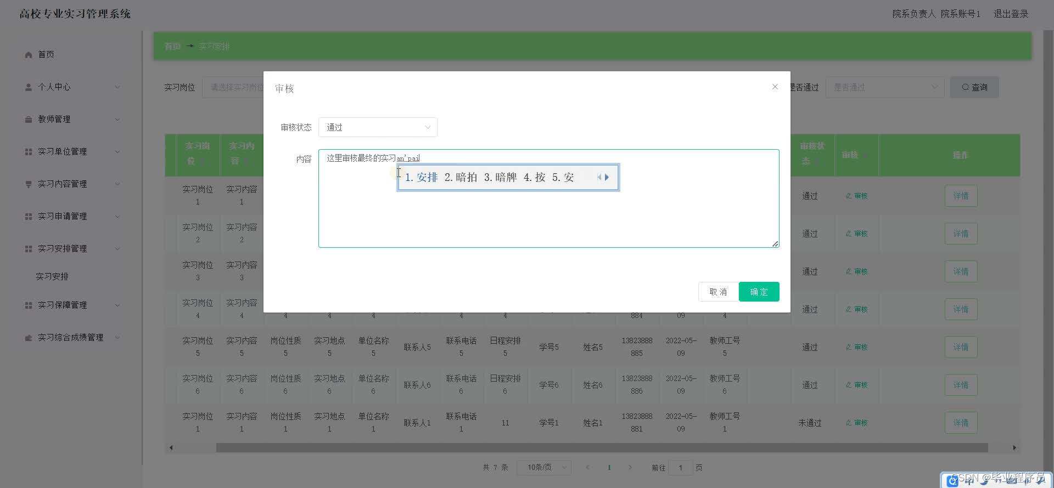Expand the 个人中心 menu chevron
1054x488 pixels.
[117, 87]
